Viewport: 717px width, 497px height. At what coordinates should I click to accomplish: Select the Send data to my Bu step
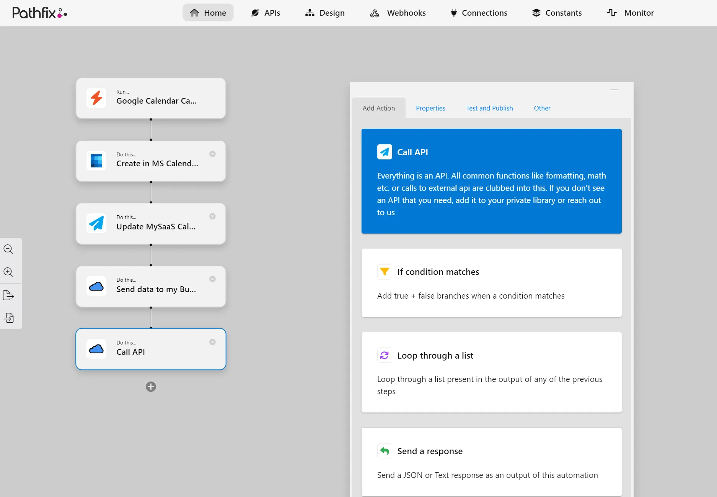coord(151,286)
